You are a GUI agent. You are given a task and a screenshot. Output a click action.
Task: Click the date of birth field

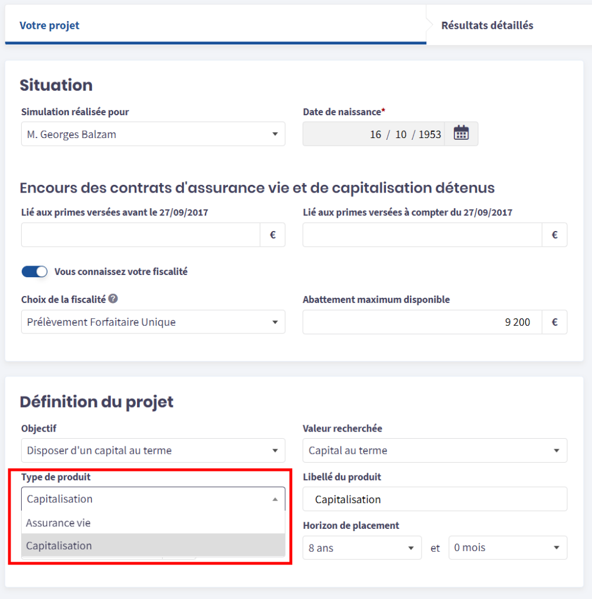click(x=374, y=134)
